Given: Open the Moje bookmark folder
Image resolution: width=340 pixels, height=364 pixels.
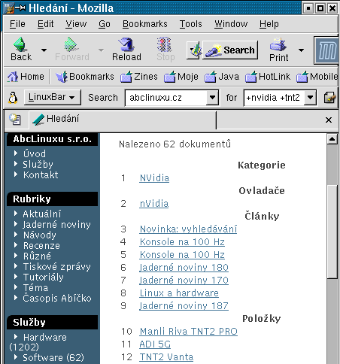Looking at the screenshot, I should pos(181,77).
